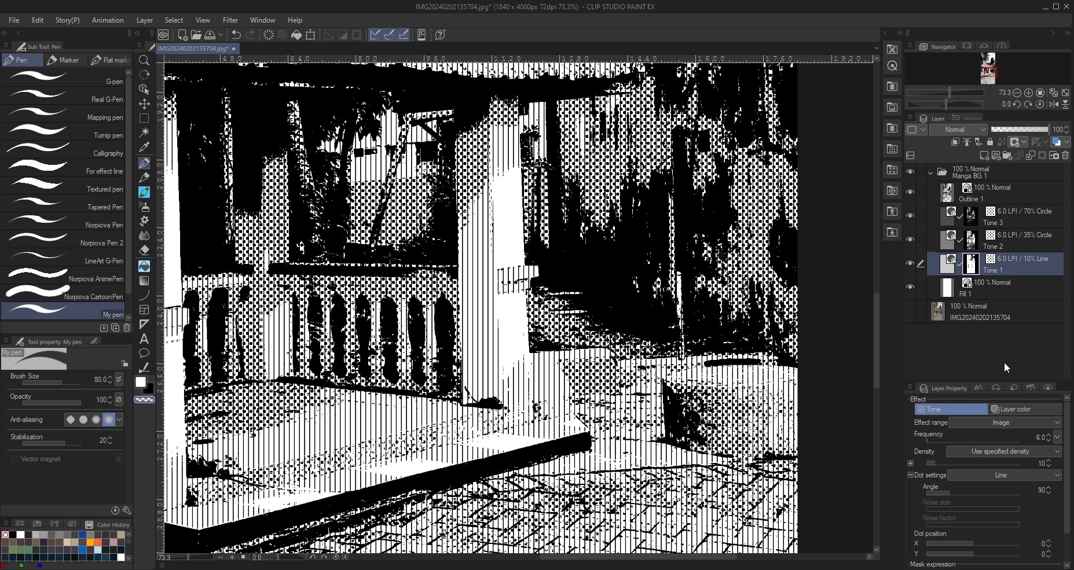Select the Eraser tool
This screenshot has width=1074, height=570.
(144, 251)
